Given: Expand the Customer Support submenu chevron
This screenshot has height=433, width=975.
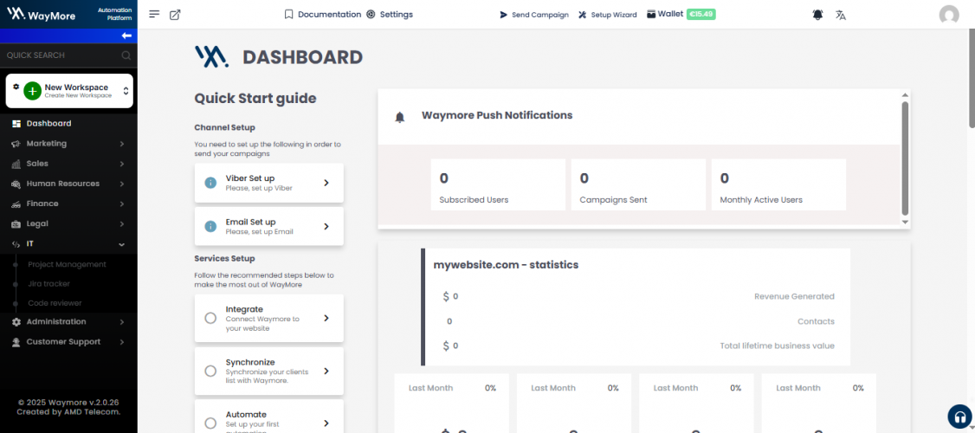Looking at the screenshot, I should [x=122, y=341].
